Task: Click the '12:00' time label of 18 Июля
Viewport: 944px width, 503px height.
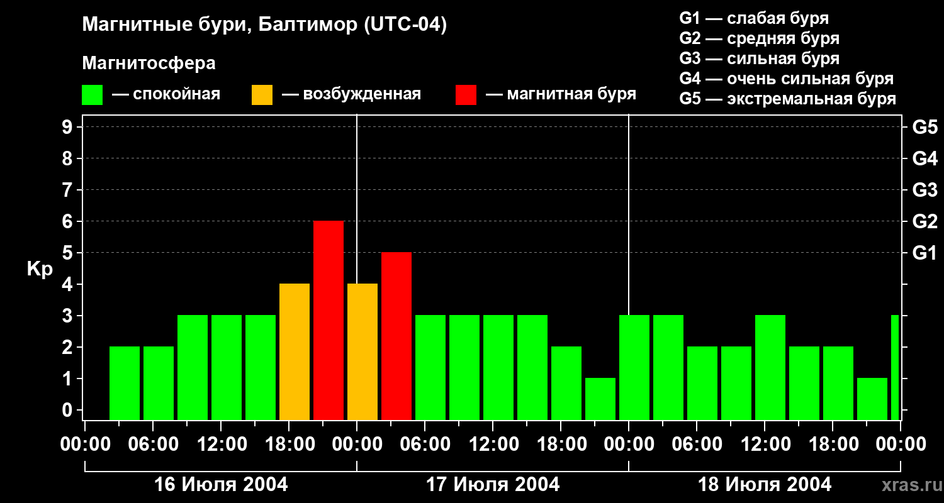Action: 765,445
